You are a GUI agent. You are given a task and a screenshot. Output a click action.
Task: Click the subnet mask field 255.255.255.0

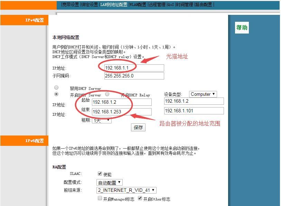(134, 76)
